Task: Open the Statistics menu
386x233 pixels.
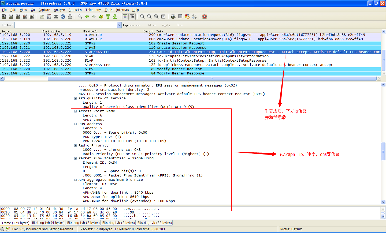Action: pos(75,10)
